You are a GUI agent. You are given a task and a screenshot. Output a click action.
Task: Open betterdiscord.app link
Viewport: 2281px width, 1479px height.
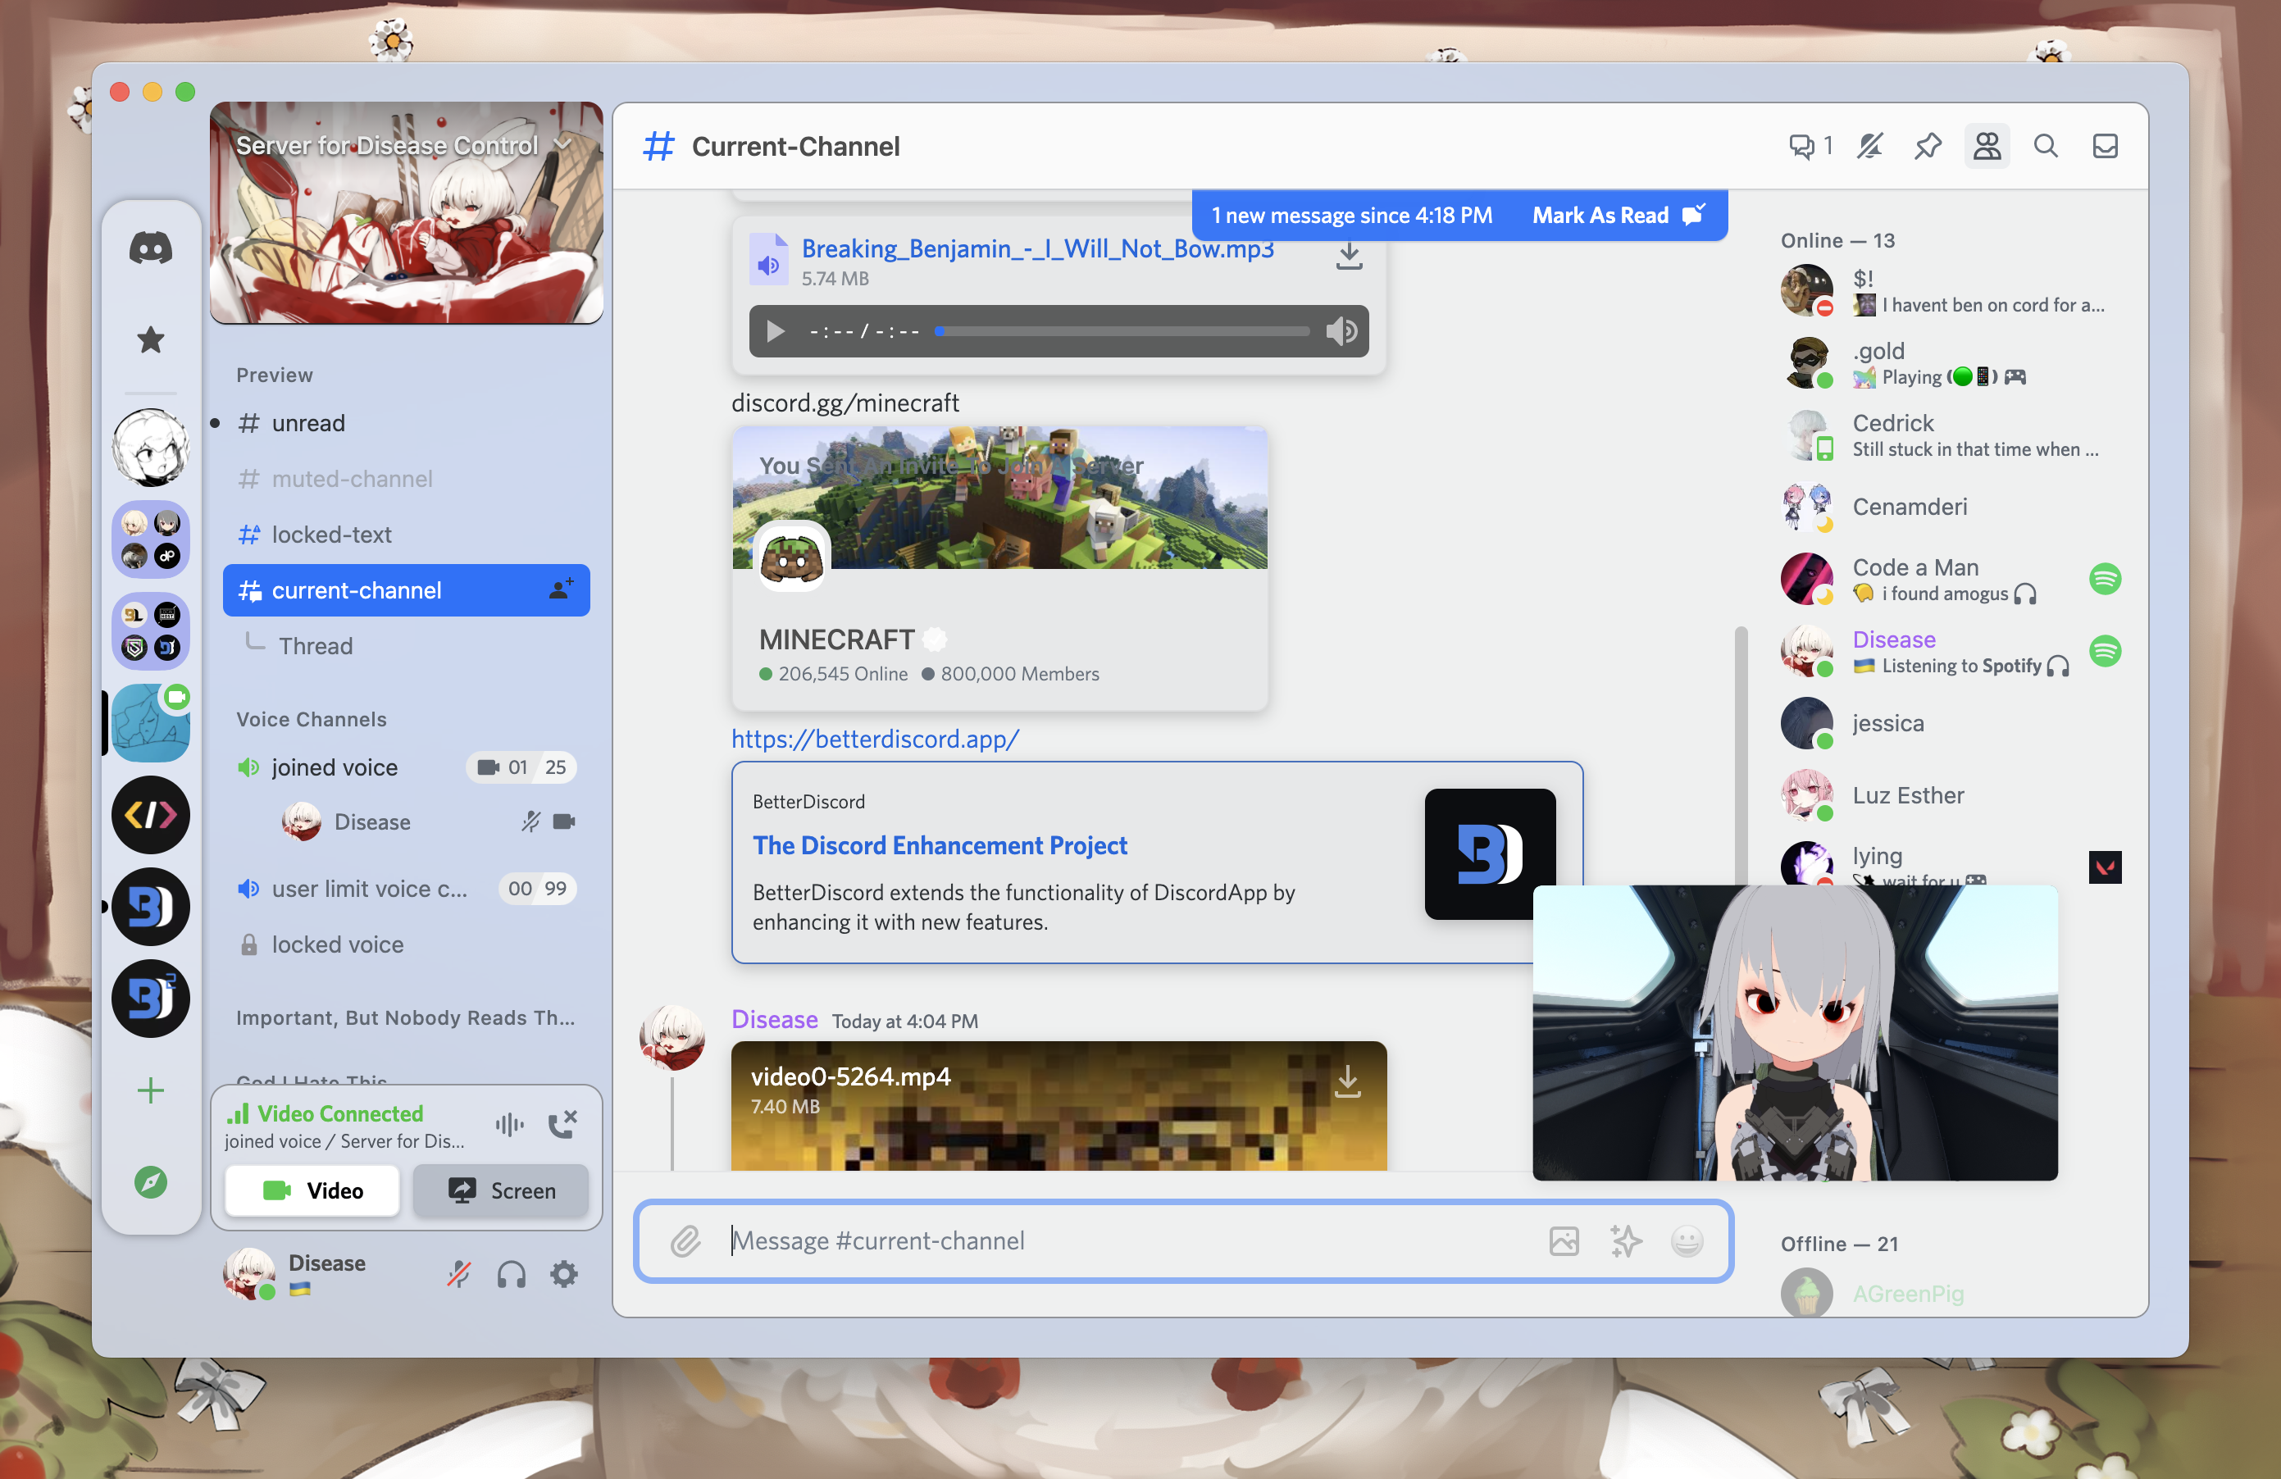point(875,738)
